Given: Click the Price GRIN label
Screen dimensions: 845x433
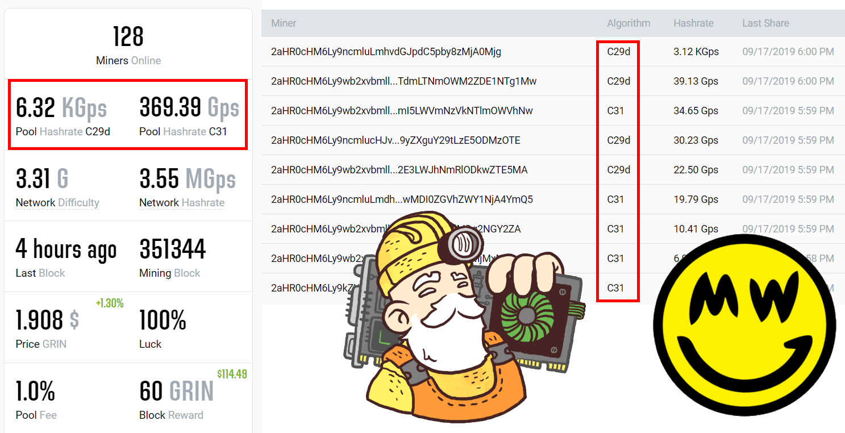Looking at the screenshot, I should (41, 344).
